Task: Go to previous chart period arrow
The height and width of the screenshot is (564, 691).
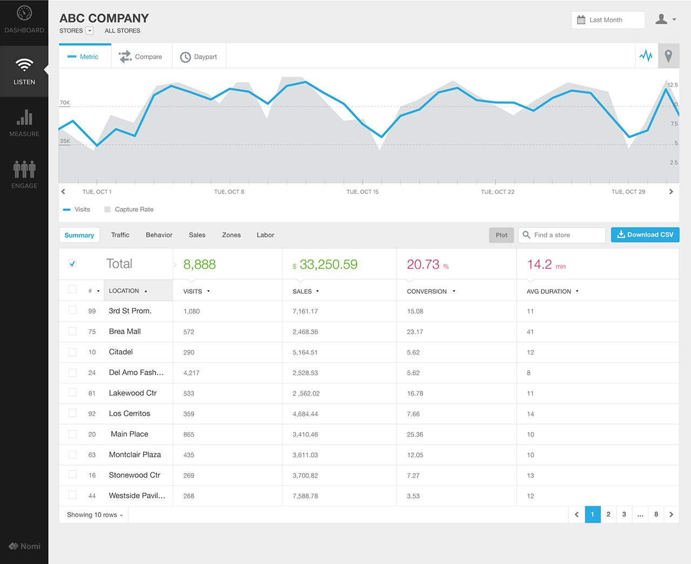Action: pyautogui.click(x=63, y=192)
